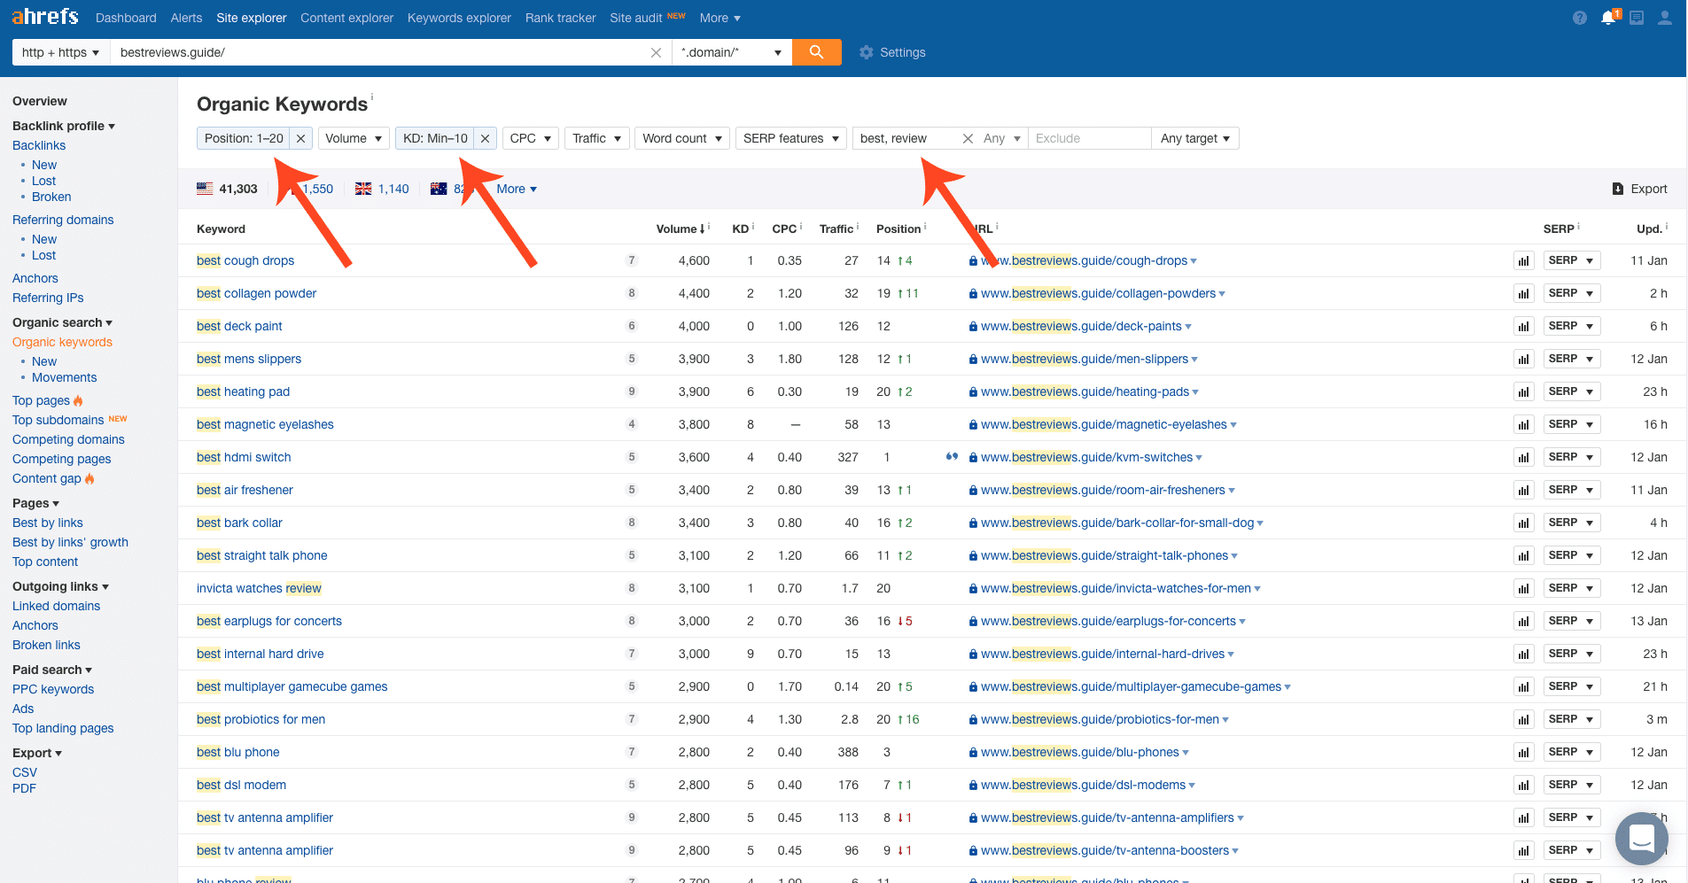Open the http + https protocol dropdown

coord(59,52)
